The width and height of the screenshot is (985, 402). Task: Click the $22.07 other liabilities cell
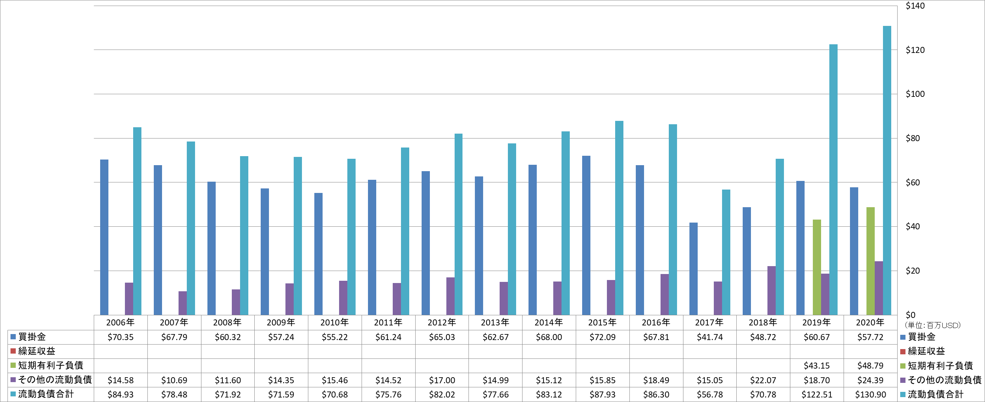pos(763,380)
